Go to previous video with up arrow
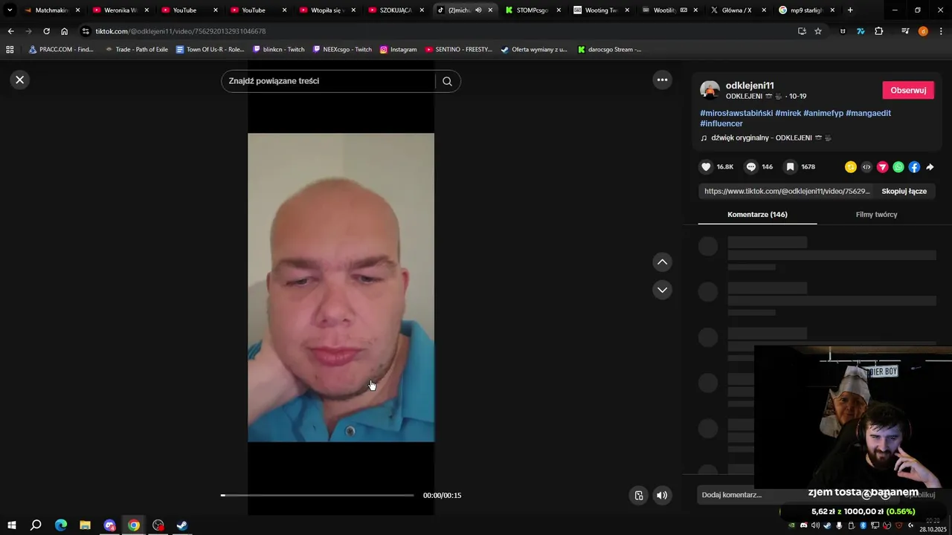Image resolution: width=952 pixels, height=535 pixels. pyautogui.click(x=662, y=262)
